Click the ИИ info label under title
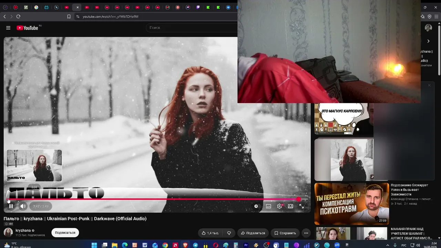This screenshot has width=441, height=248. (8, 224)
